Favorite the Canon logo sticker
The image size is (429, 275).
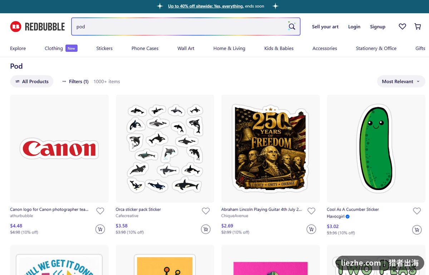100,211
